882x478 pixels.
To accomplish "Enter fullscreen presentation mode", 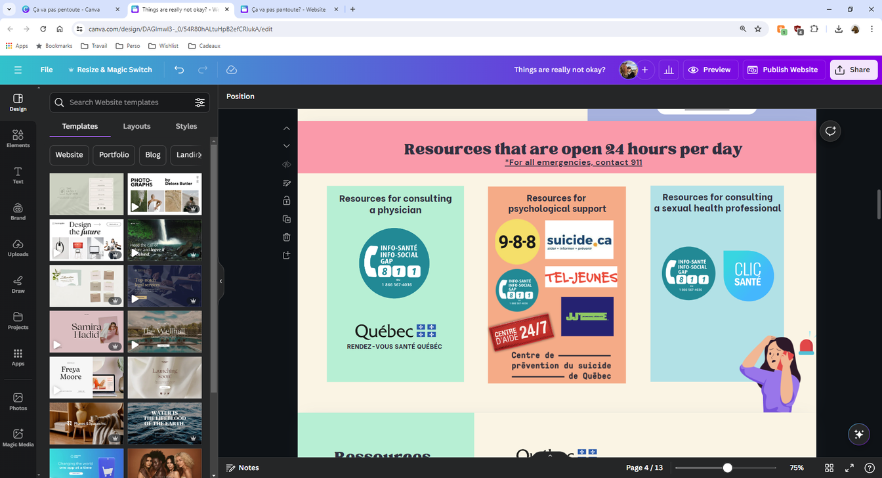I will click(849, 467).
